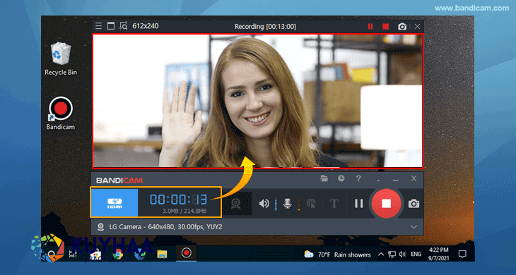Select the HDMI device recording mode
This screenshot has width=516, height=275.
point(115,203)
